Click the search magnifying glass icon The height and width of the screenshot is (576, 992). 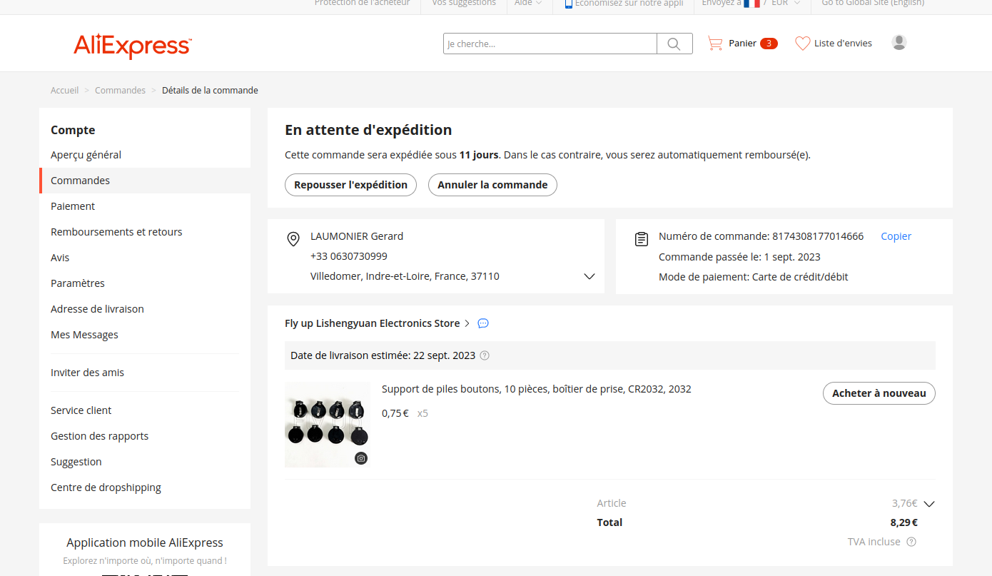(674, 44)
